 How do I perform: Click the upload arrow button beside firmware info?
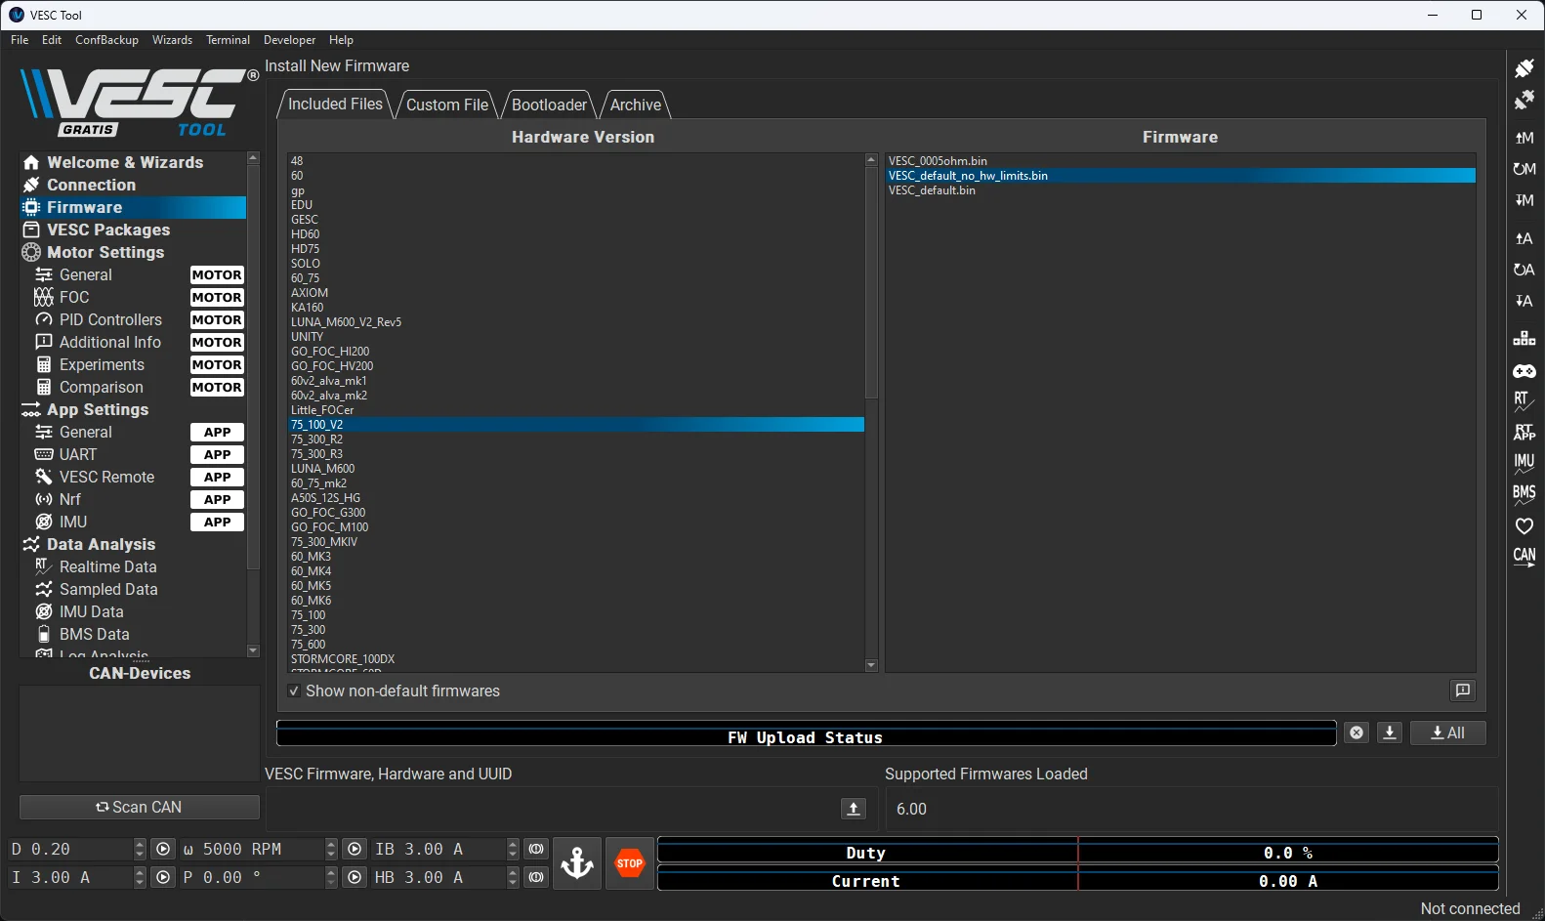[854, 809]
